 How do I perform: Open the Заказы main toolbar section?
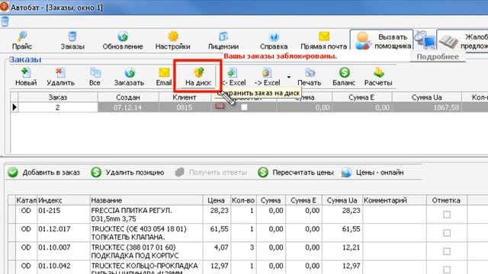point(72,40)
